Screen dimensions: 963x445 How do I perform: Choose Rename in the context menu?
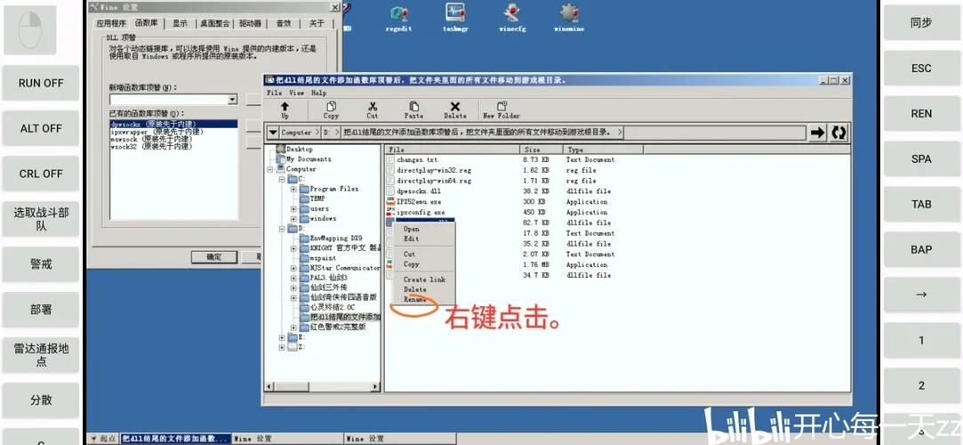[414, 300]
